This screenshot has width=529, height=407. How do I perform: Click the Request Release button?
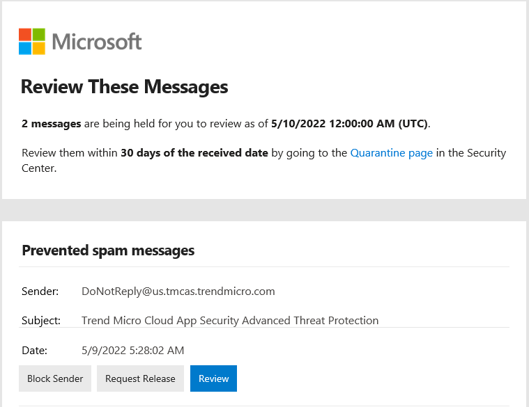[140, 378]
